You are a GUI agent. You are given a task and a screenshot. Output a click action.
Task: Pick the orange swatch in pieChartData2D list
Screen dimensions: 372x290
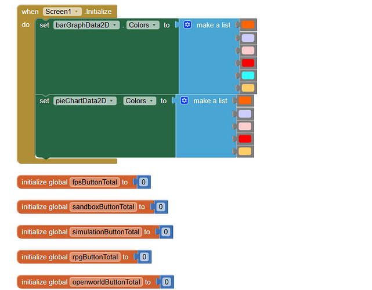coord(245,100)
